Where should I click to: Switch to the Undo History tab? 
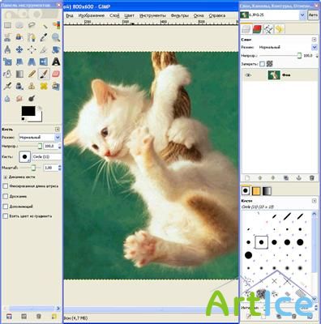279,29
